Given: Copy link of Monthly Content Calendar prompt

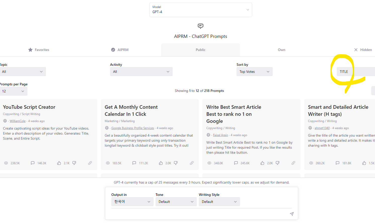Looking at the screenshot, I should [192, 163].
